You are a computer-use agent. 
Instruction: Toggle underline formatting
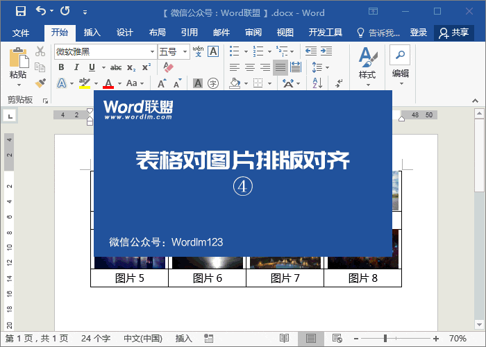pyautogui.click(x=92, y=67)
